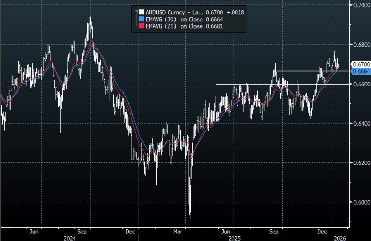The width and height of the screenshot is (371, 241).
Task: Click the small red marker beside the price tags
Action: click(350, 68)
